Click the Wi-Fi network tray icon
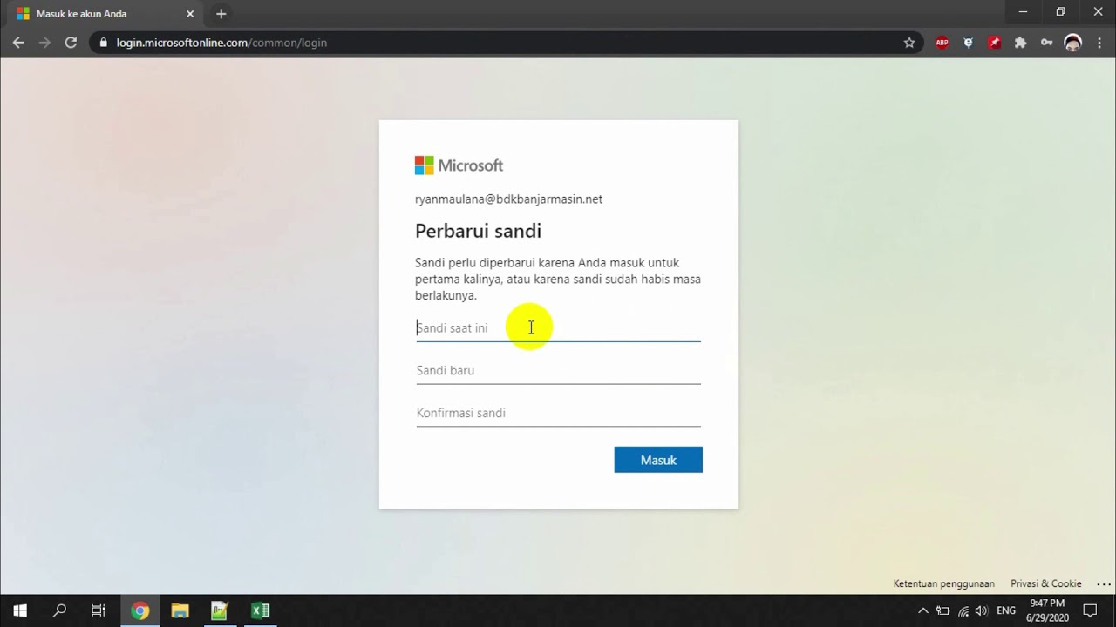This screenshot has height=627, width=1116. click(963, 610)
